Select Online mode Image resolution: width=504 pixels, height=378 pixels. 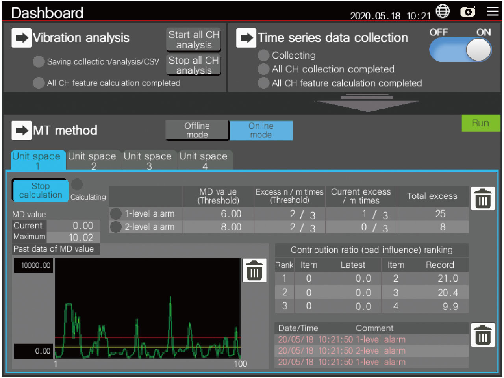coord(261,130)
